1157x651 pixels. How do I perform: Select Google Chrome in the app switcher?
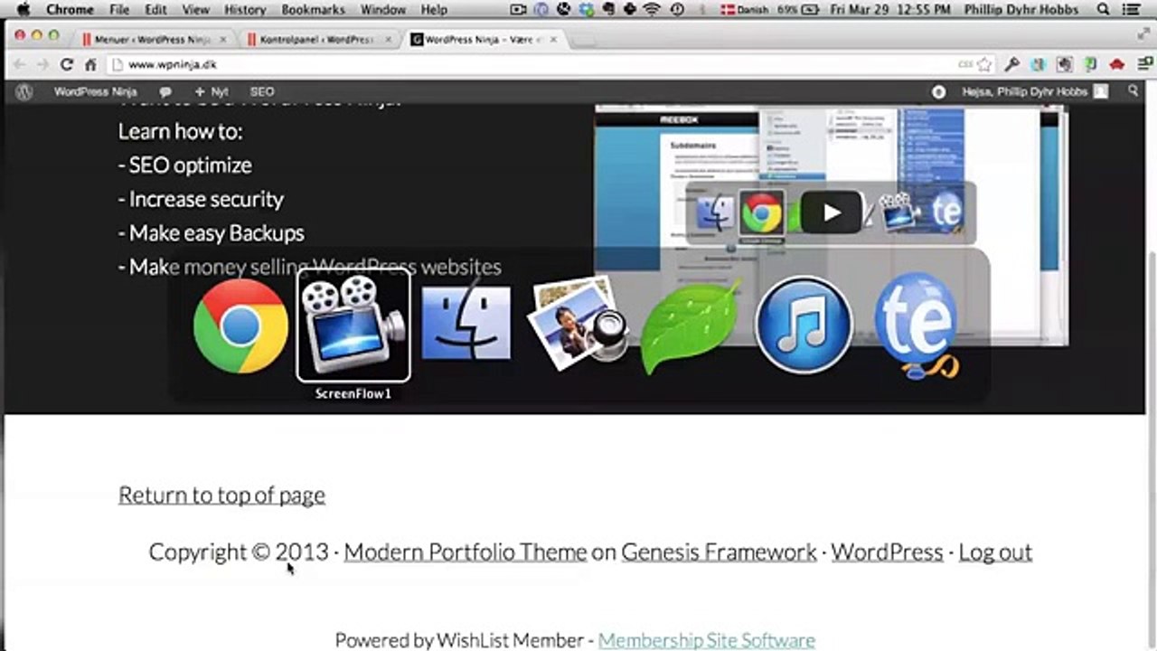pos(240,325)
